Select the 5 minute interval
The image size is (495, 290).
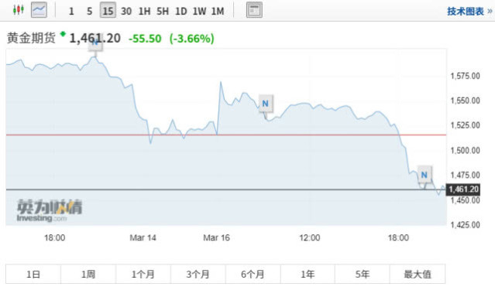(90, 11)
